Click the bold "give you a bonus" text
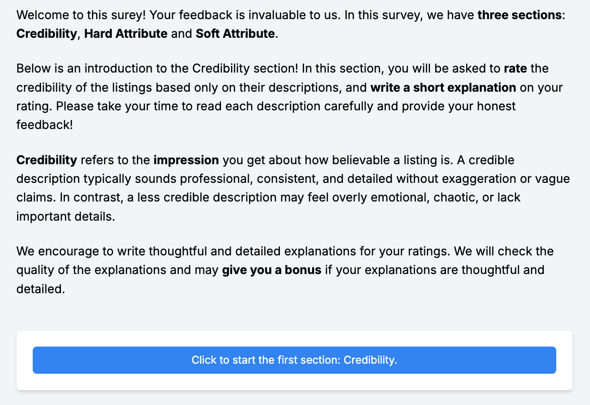 (x=272, y=269)
